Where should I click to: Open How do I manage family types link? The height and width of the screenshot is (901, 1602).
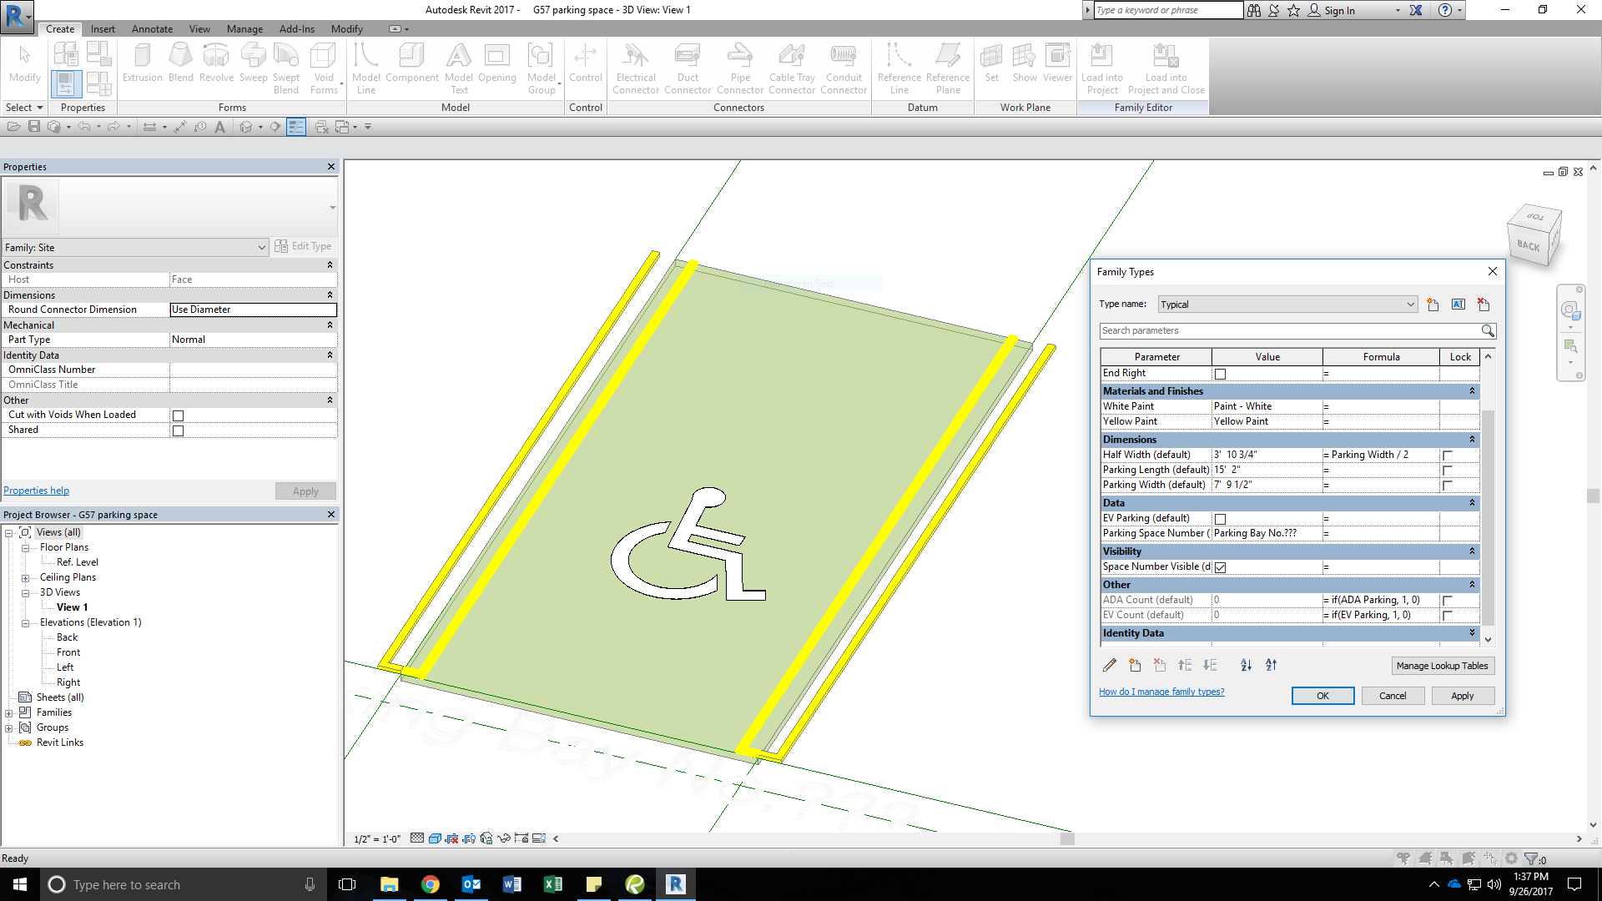(1161, 692)
